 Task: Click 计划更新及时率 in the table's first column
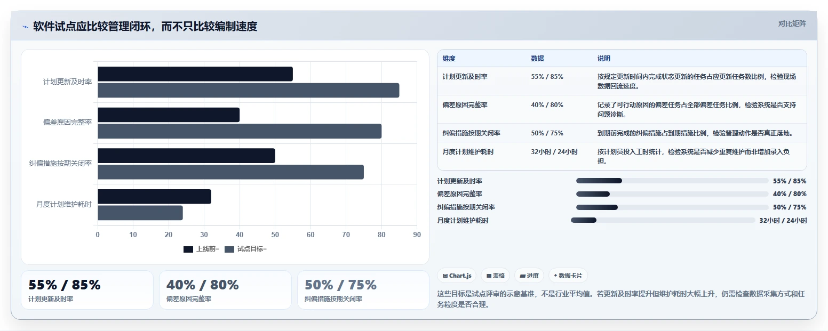point(465,77)
